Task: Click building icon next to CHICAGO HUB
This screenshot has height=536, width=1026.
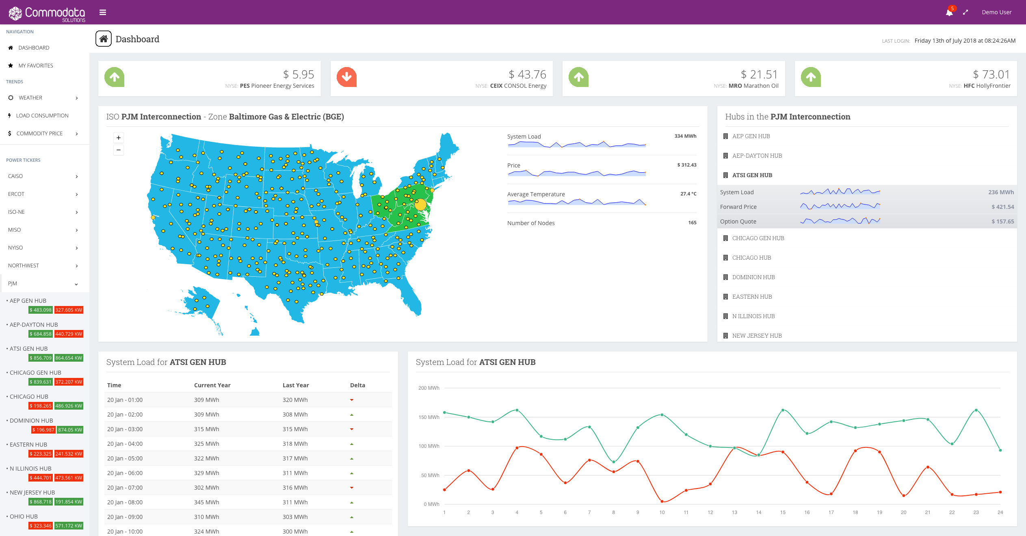Action: pyautogui.click(x=725, y=258)
